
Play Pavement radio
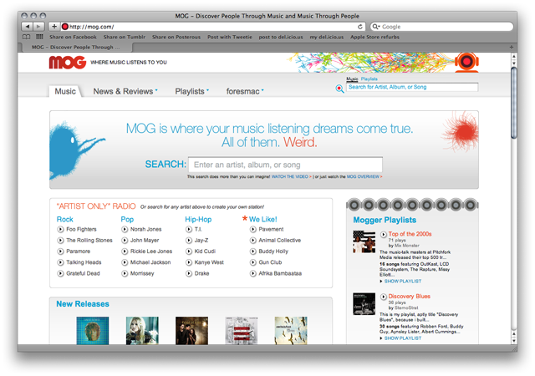click(252, 229)
